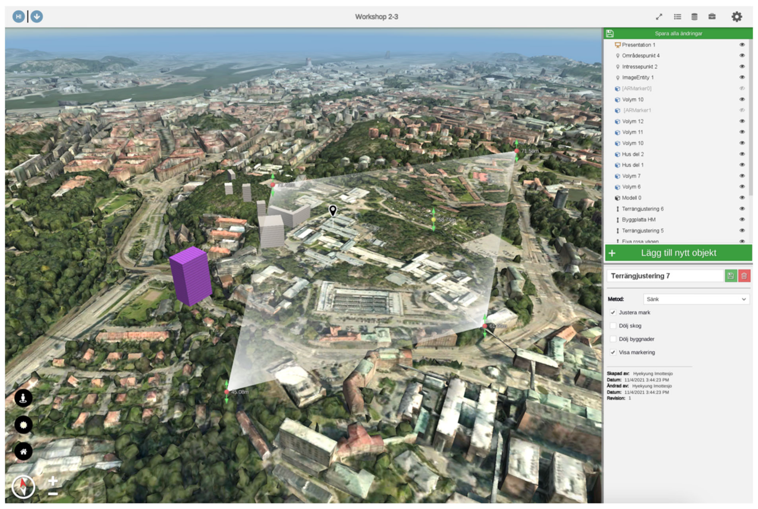This screenshot has height=509, width=758.
Task: Enter street-level pedestrian view mode
Action: coord(23,398)
